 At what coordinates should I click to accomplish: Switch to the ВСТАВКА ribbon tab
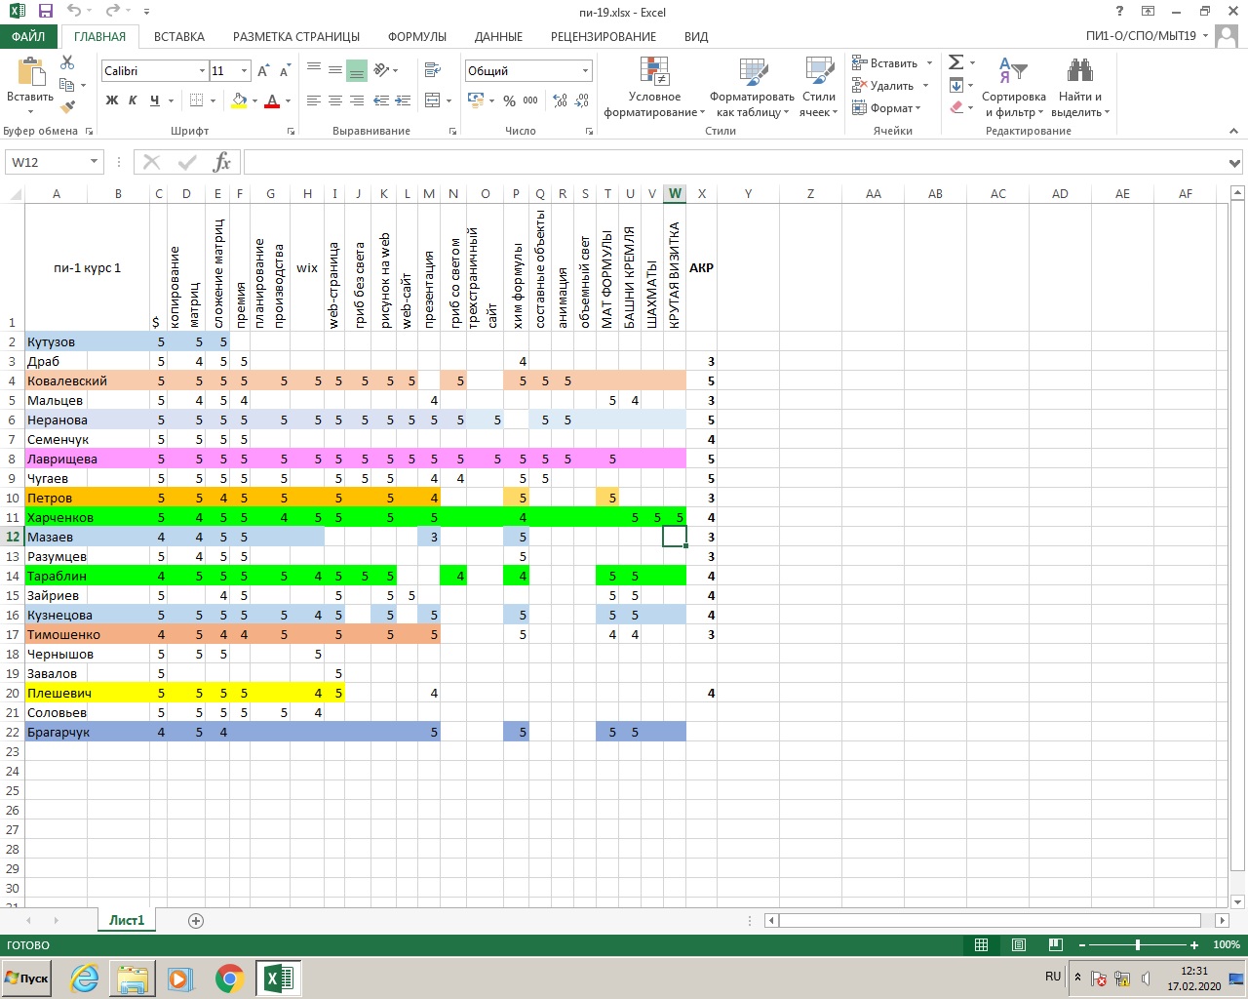click(x=179, y=37)
